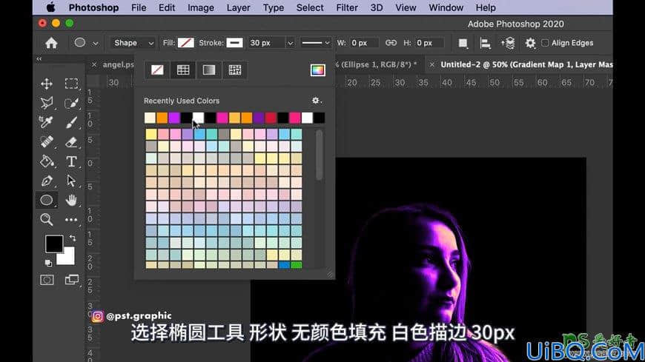Set stroke to Gradient
Viewport: 645px width, 362px height.
pos(209,70)
